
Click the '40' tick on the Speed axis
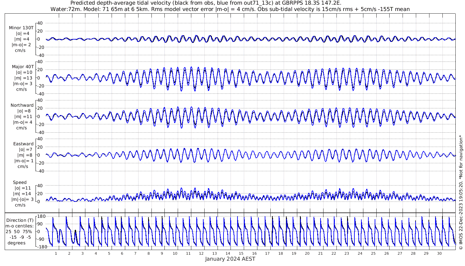pyautogui.click(x=40, y=186)
